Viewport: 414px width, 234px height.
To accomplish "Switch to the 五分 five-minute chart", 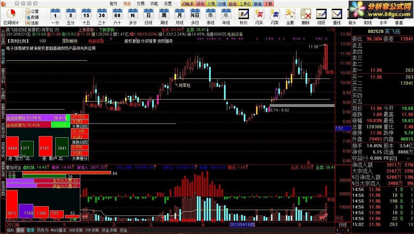I will [71, 17].
